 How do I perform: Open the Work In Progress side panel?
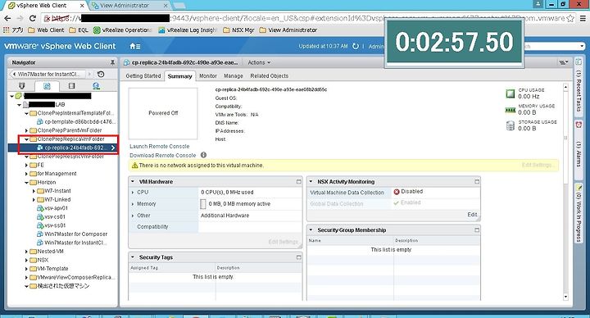pos(579,213)
